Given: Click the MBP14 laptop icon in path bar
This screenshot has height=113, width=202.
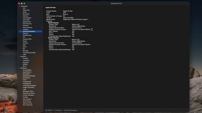Looking at the screenshot, I should click(x=46, y=110).
